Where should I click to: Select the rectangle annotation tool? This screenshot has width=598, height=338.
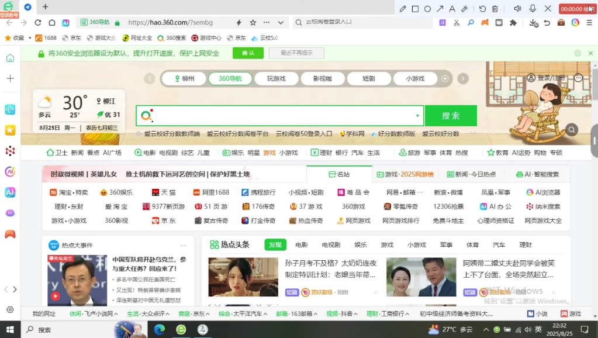point(415,9)
